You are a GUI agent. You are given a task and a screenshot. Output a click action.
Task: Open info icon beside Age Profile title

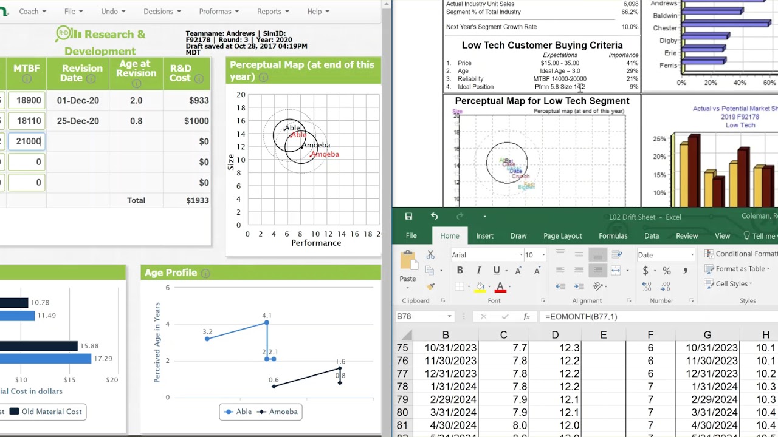click(205, 273)
